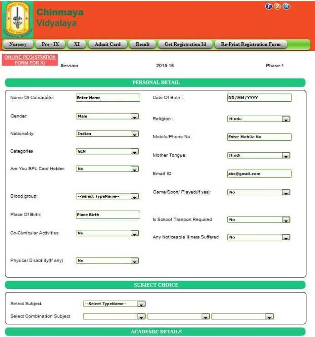Focus the Email ID field

[x=259, y=173]
